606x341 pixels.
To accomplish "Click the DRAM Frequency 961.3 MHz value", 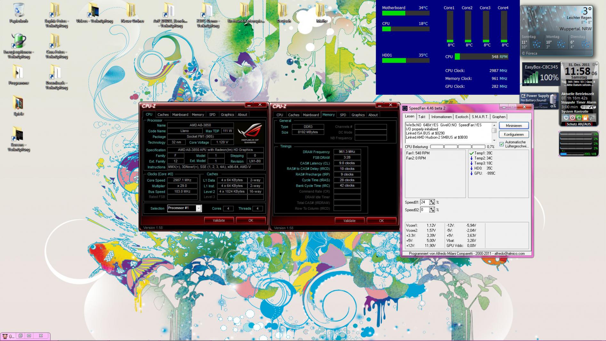I will click(347, 152).
